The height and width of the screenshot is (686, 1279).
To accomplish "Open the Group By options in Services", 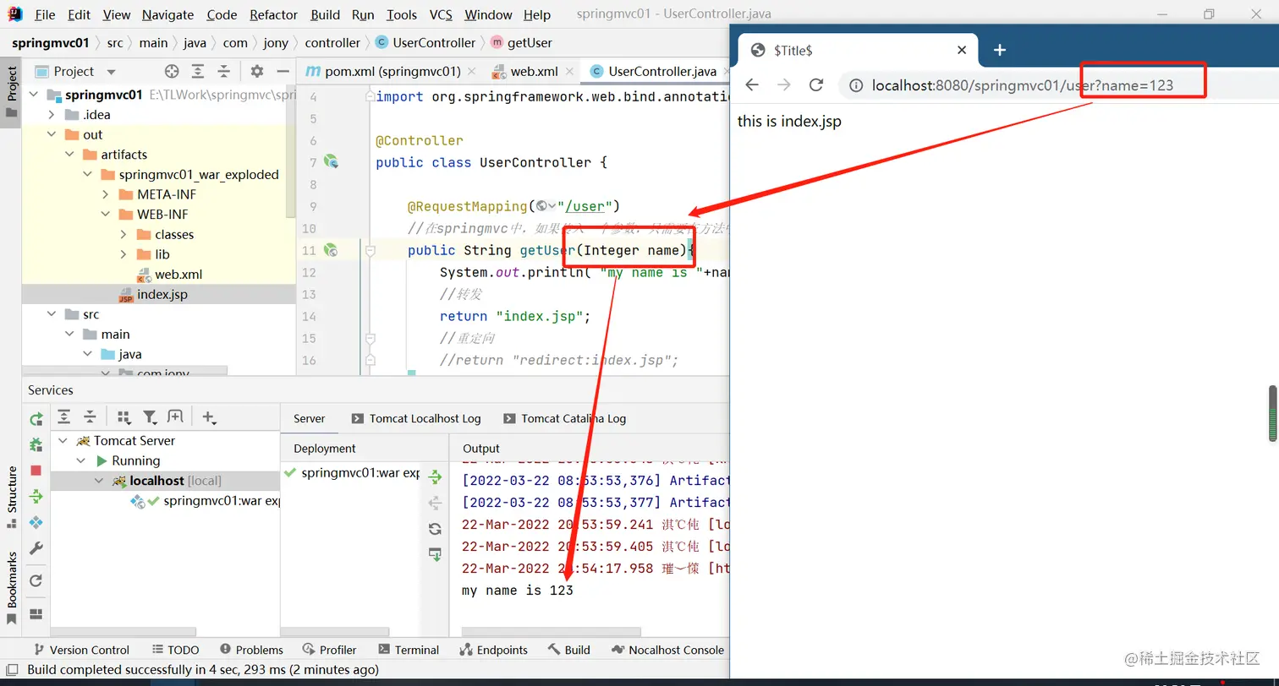I will point(124,417).
